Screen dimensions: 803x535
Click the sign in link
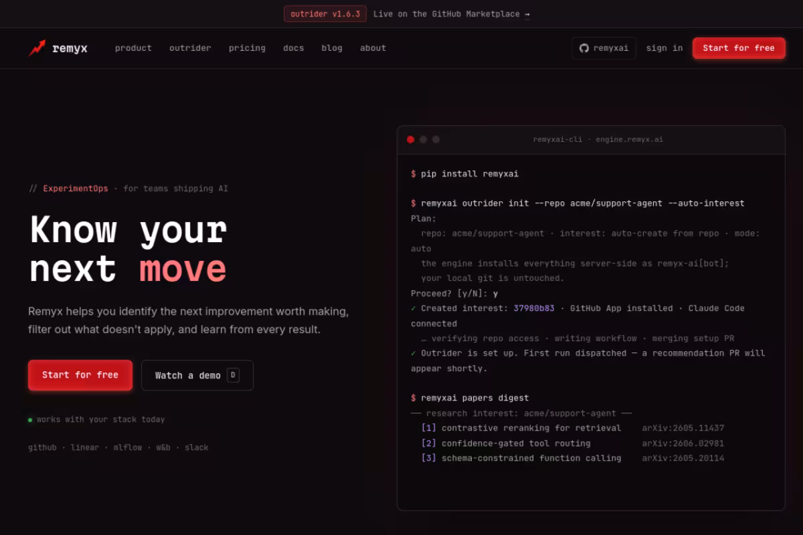pyautogui.click(x=664, y=48)
